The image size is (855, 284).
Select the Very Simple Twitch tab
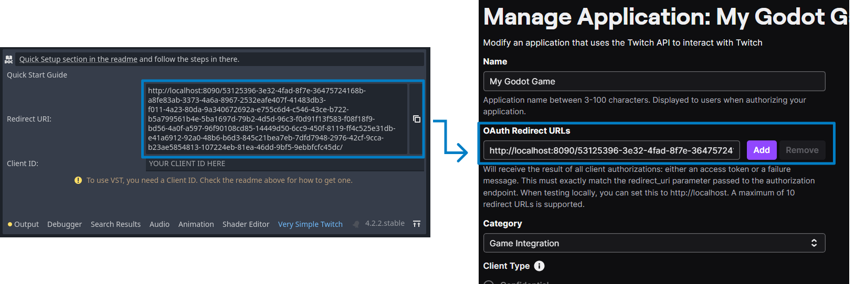[310, 224]
